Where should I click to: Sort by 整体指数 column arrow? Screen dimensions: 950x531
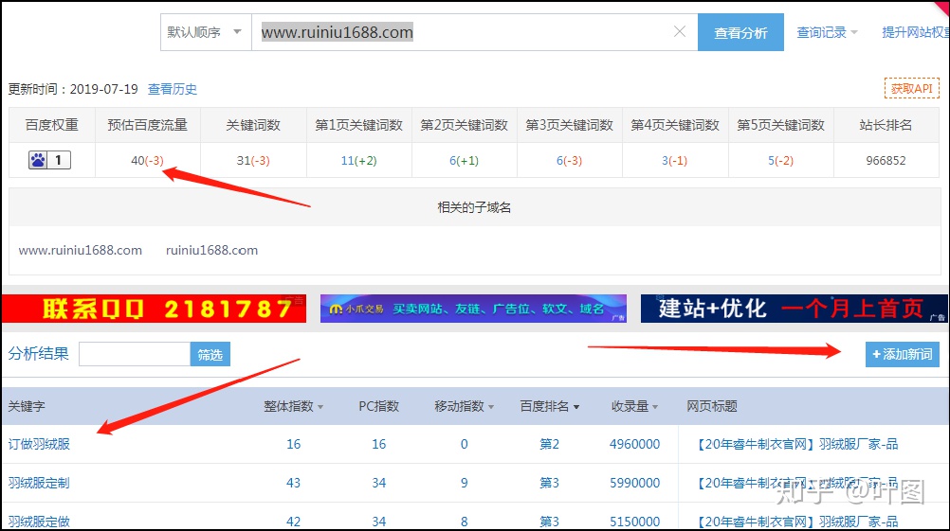(x=320, y=407)
